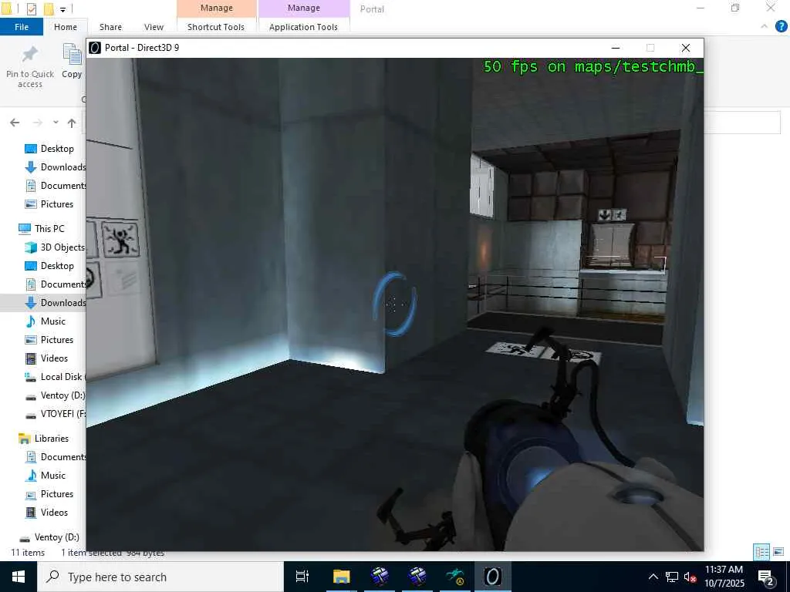Collapse the Explorer ribbon chevron
The height and width of the screenshot is (592, 790).
point(765,27)
